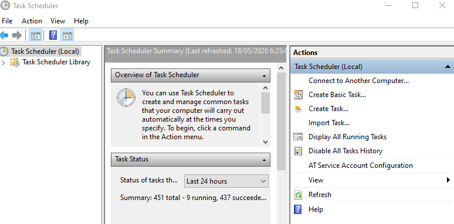The image size is (454, 224).
Task: Close the Task Scheduler window
Action: [442, 5]
